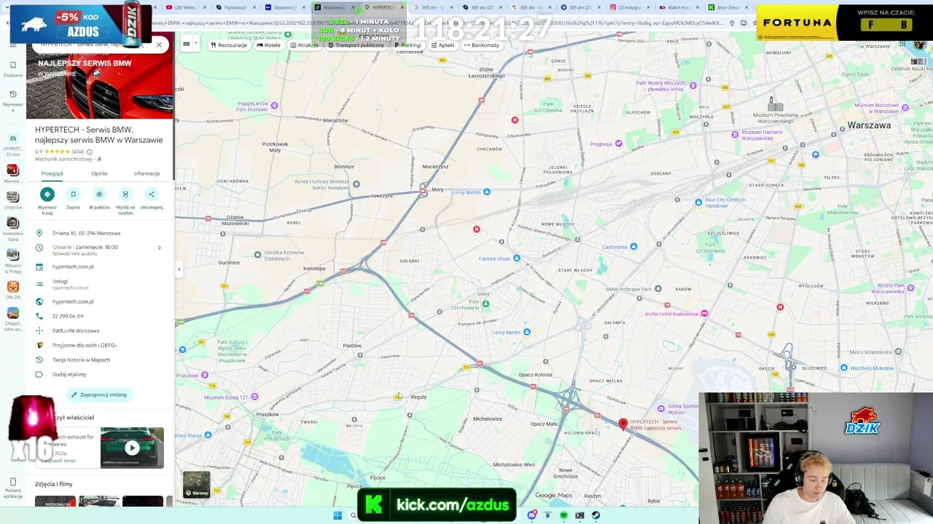Open the map layers thumbnail

[196, 485]
